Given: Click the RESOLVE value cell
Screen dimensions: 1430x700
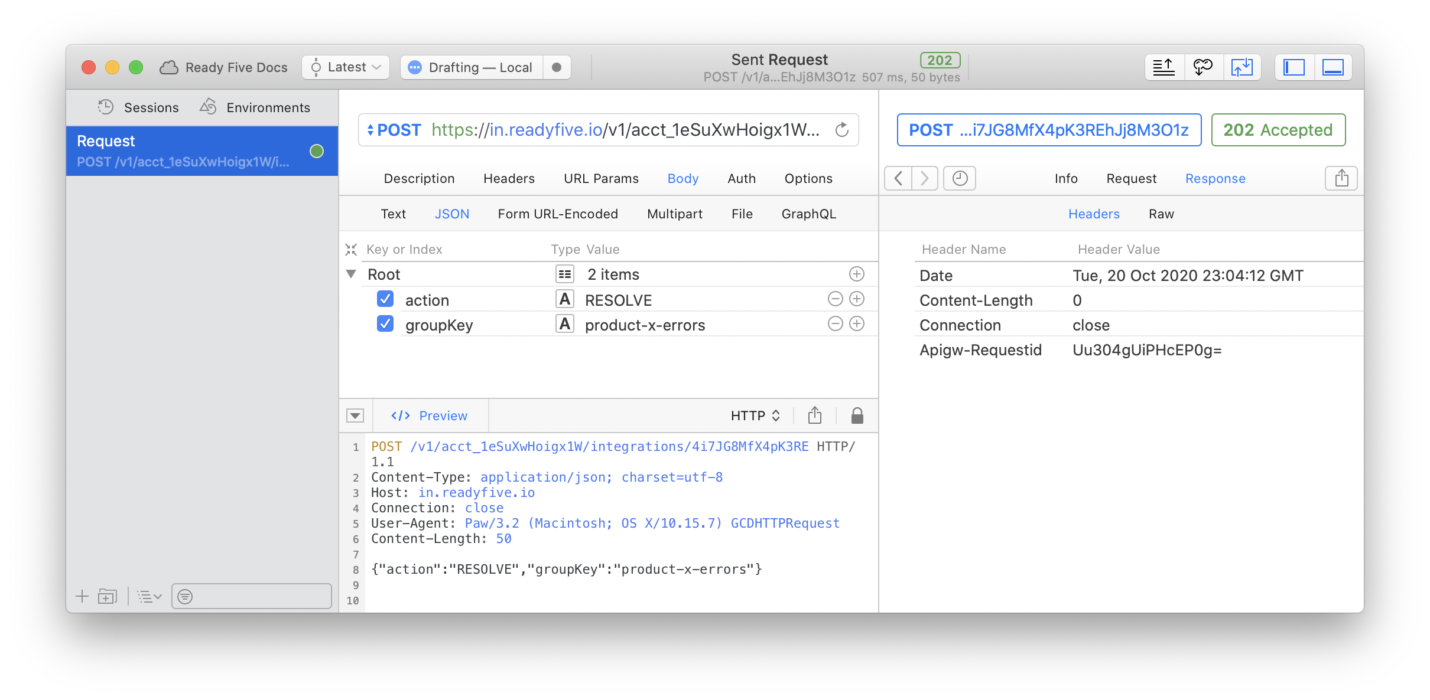Looking at the screenshot, I should (x=618, y=300).
